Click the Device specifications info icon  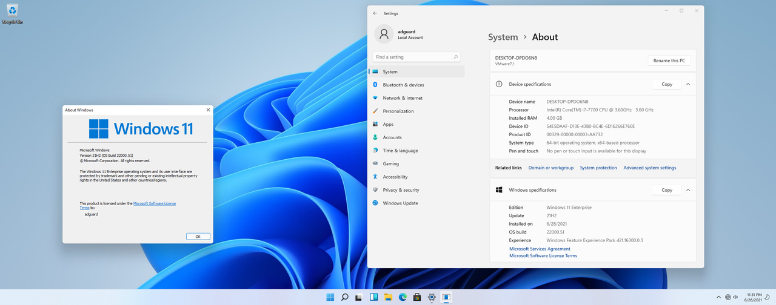[x=499, y=84]
